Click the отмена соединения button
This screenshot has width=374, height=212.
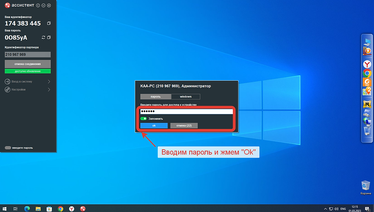coord(28,64)
